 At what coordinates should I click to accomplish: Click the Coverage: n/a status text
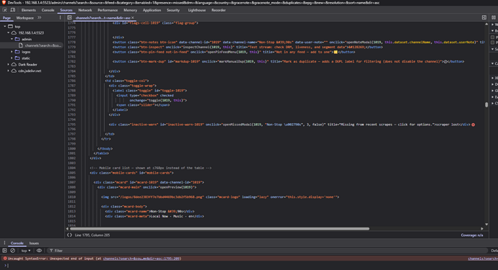coord(471,235)
